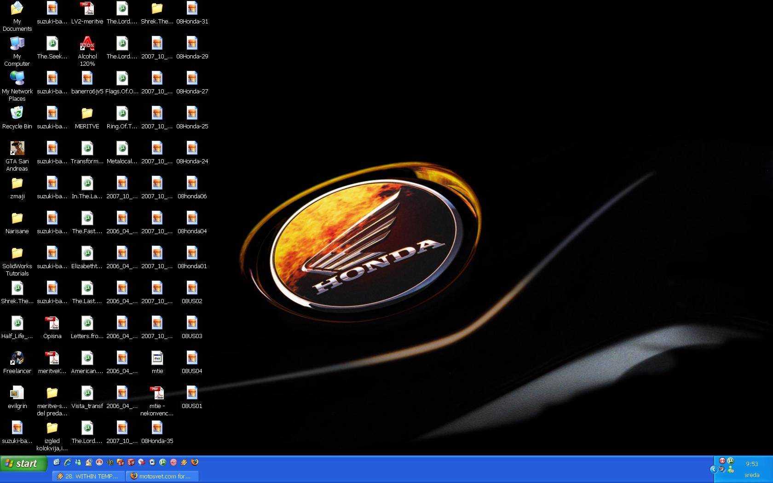Switch to Winamp '28. WITHIN TEMP...' taskbar button

[x=89, y=476]
